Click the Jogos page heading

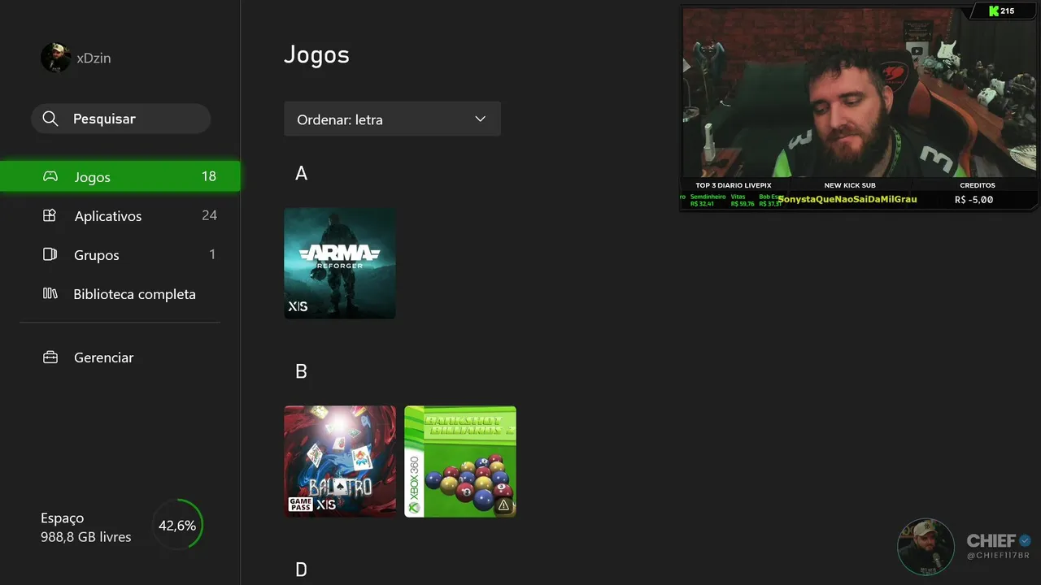316,54
